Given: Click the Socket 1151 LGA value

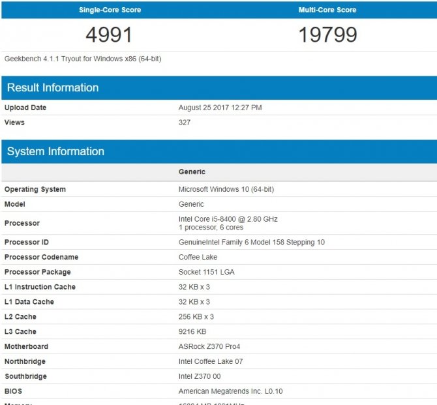Looking at the screenshot, I should tap(207, 272).
